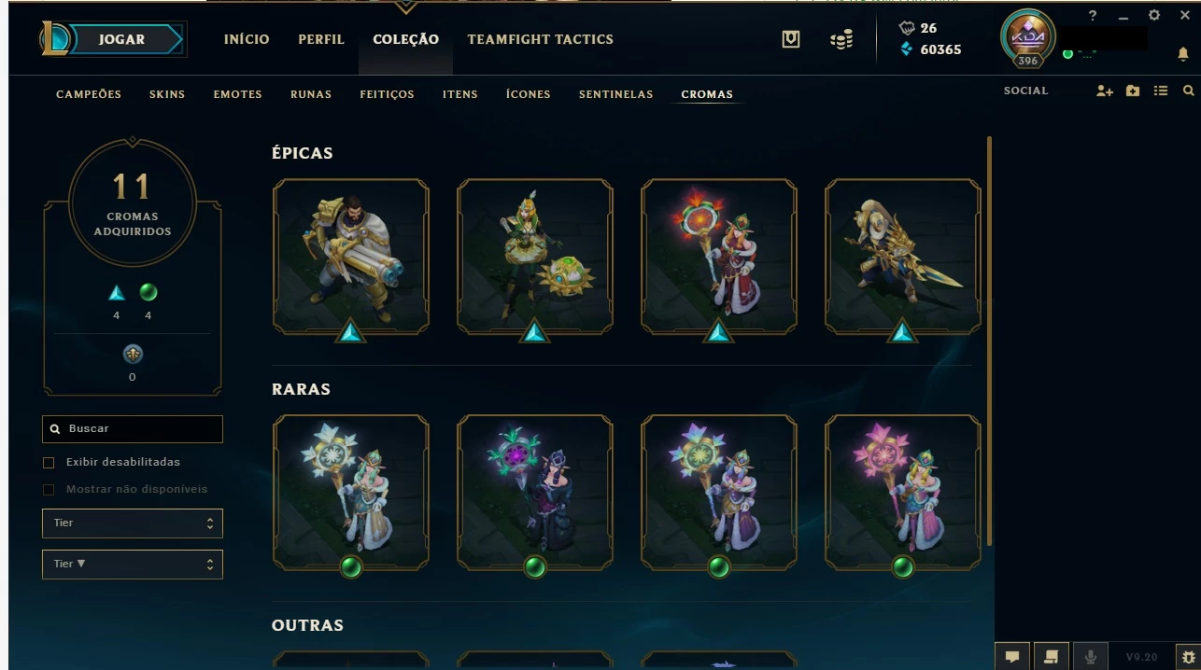Click the search friends magnifier icon
The width and height of the screenshot is (1201, 670).
1188,91
